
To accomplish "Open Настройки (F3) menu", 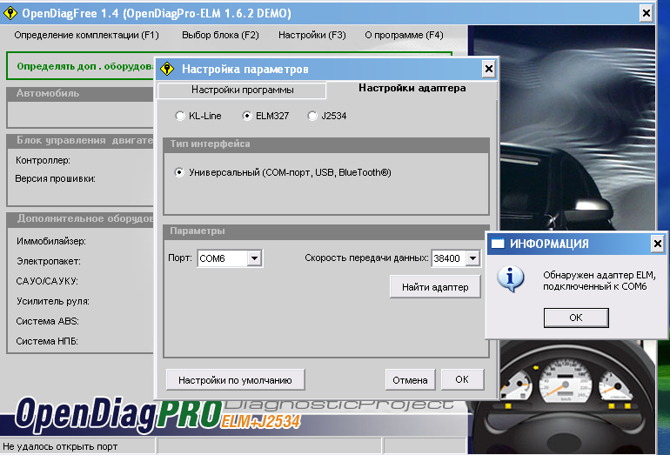I will coord(312,35).
